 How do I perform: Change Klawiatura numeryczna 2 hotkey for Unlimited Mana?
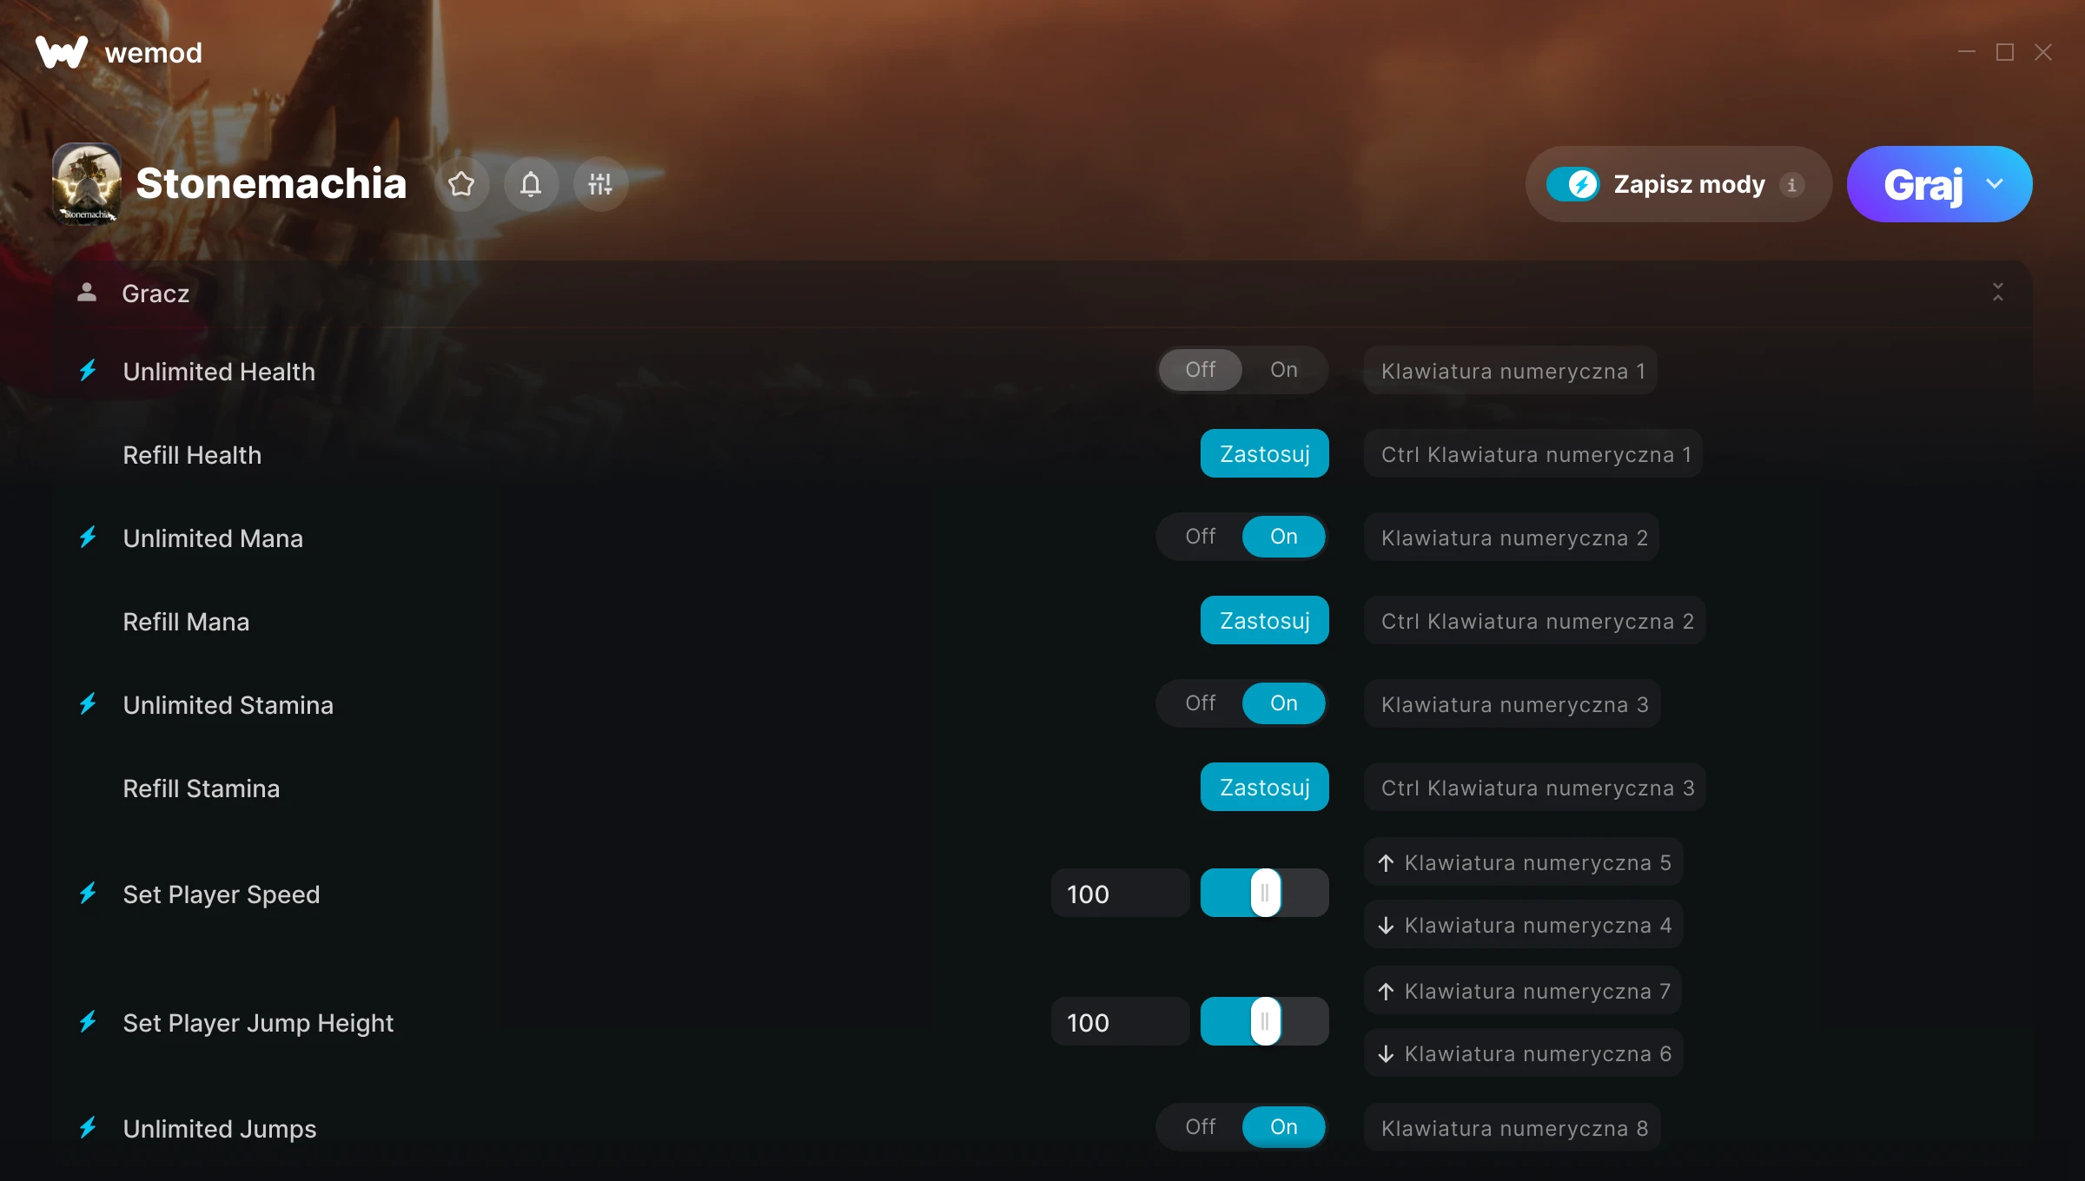click(x=1512, y=538)
